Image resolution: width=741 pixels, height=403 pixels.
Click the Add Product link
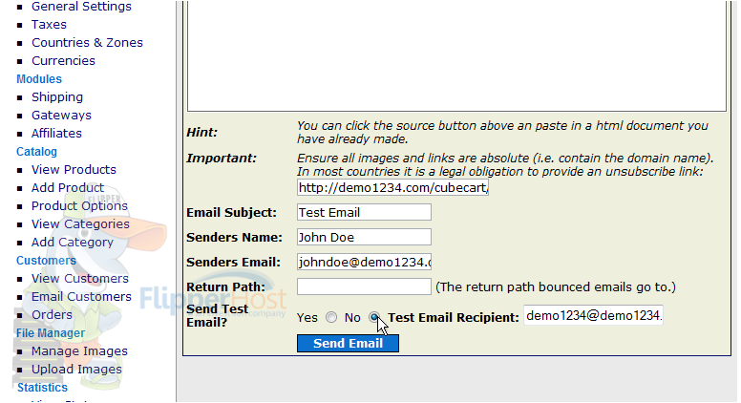coord(68,188)
